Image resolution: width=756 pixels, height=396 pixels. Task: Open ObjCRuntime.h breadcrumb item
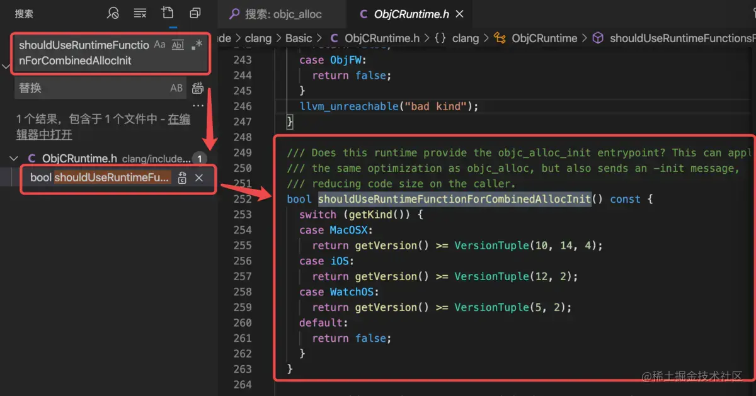382,38
